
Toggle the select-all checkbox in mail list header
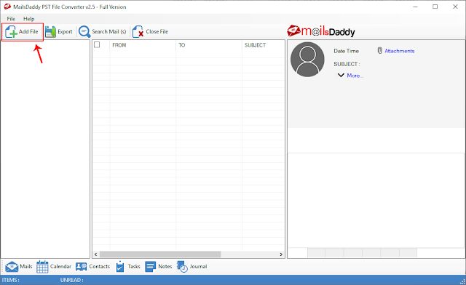(x=97, y=45)
